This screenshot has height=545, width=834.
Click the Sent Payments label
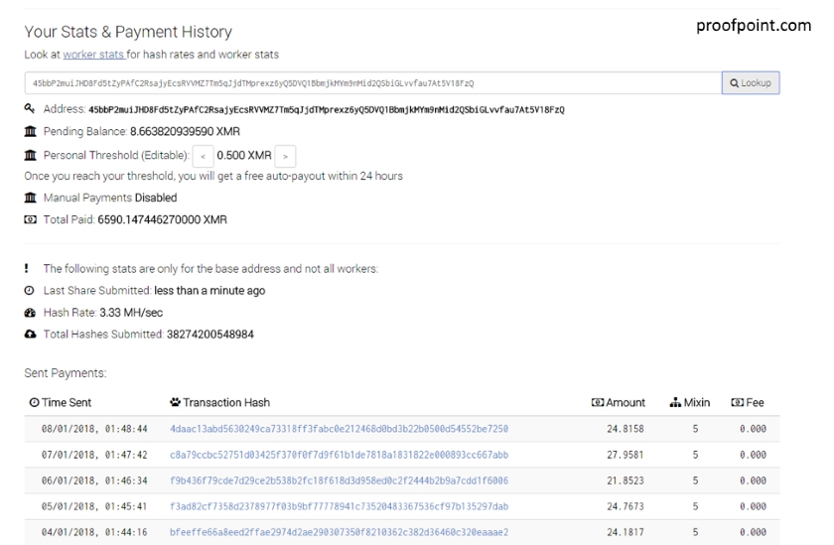coord(65,373)
